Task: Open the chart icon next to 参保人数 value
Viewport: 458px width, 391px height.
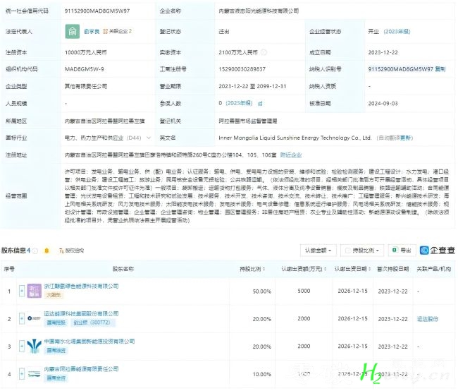Action: click(x=260, y=103)
